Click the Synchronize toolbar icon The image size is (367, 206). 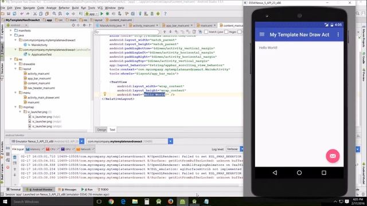point(14,14)
